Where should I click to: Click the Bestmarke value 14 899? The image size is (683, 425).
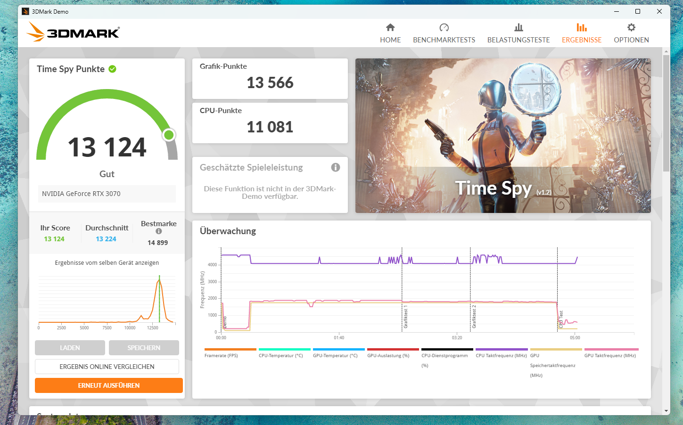coord(157,243)
